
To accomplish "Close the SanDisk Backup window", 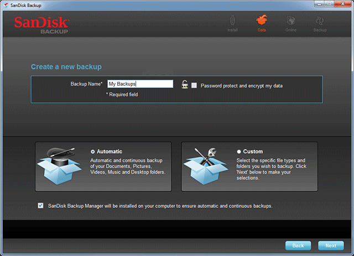I will click(x=343, y=4).
